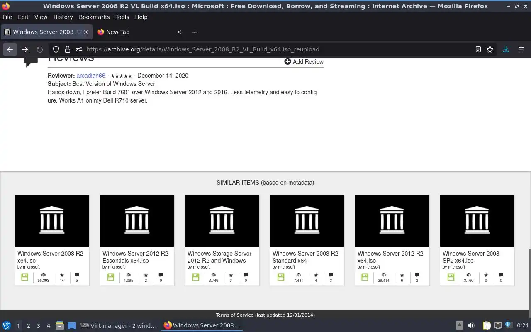This screenshot has width=531, height=332.
Task: Open the History menu
Action: [63, 17]
